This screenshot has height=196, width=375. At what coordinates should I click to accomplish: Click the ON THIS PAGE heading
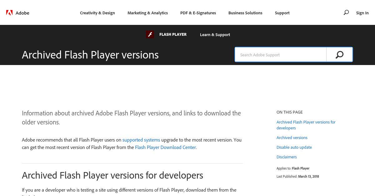[290, 112]
